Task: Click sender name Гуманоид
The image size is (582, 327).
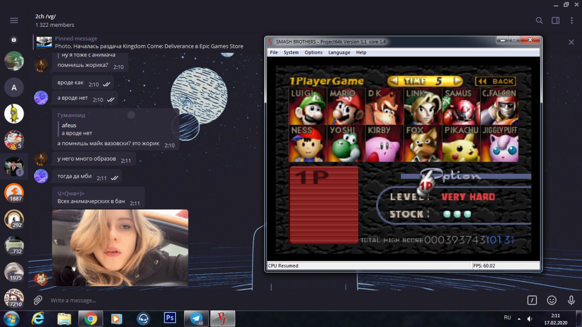Action: click(71, 115)
